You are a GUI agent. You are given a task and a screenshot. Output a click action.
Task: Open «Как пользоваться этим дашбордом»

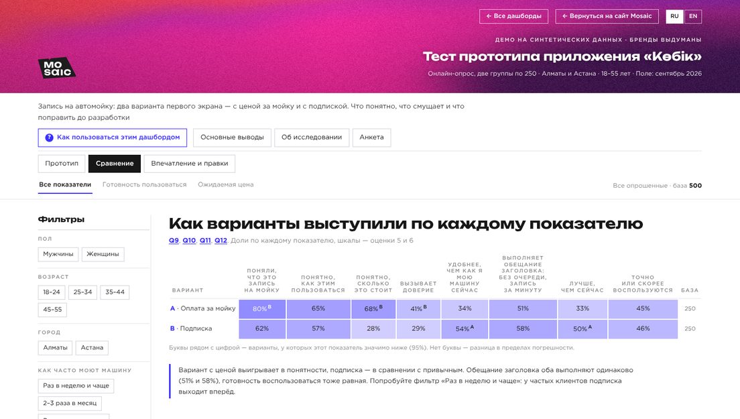(113, 138)
